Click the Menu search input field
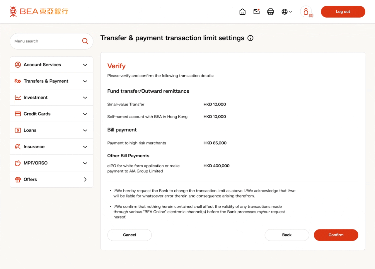375x269 pixels. click(x=45, y=41)
